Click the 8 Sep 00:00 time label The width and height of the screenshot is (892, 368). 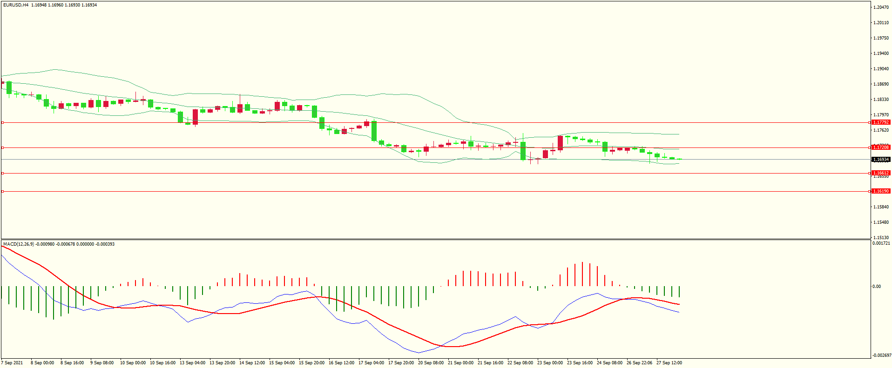(x=42, y=363)
